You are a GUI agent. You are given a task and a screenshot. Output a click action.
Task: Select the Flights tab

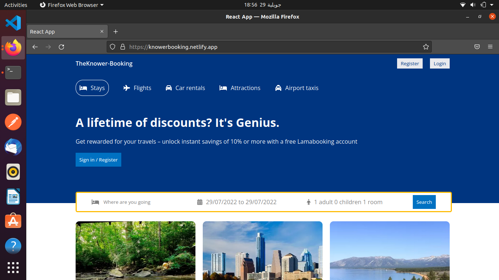(x=137, y=88)
